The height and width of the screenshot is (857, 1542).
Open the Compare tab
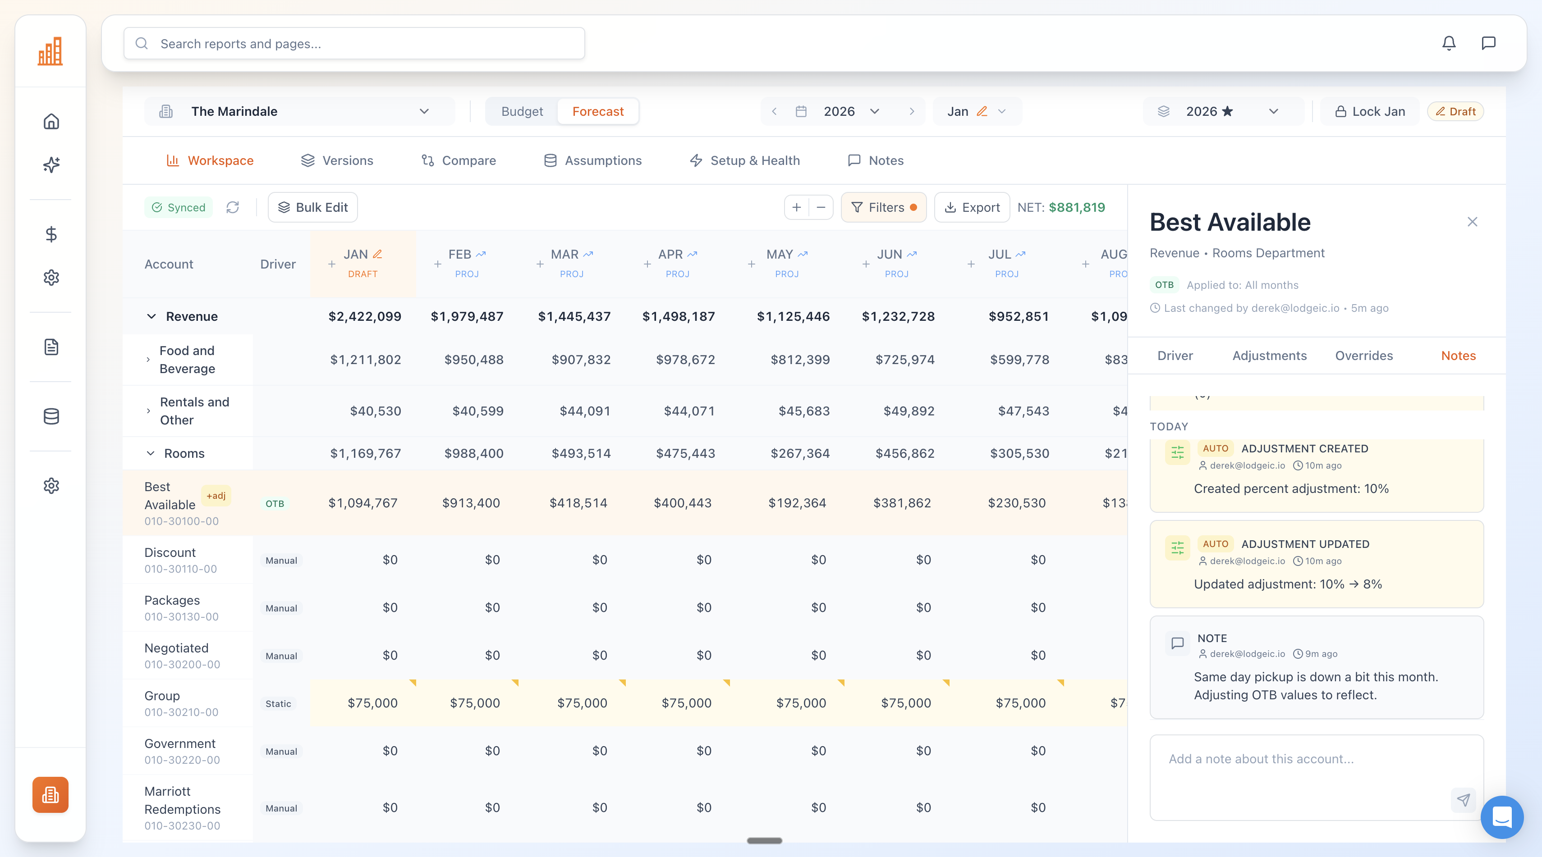(x=459, y=160)
